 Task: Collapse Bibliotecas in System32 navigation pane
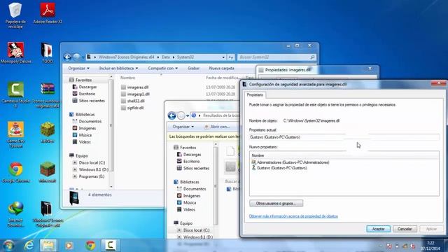click(82, 114)
